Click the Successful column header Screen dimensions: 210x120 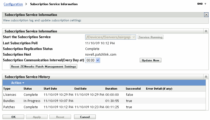coord(133,89)
